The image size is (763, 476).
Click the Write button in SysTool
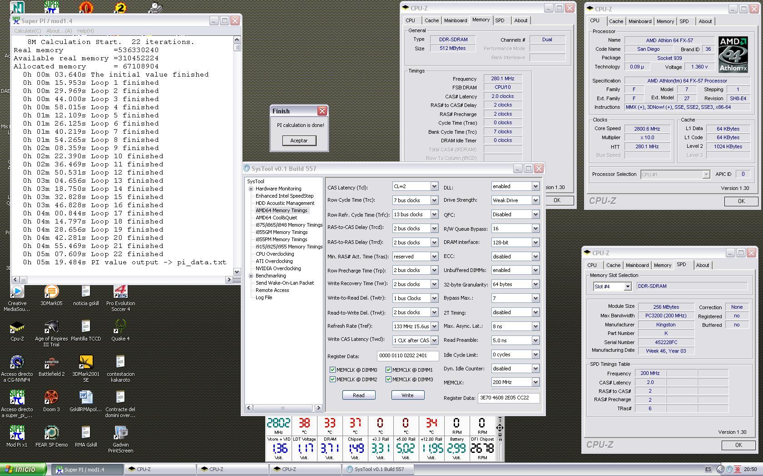tap(407, 395)
